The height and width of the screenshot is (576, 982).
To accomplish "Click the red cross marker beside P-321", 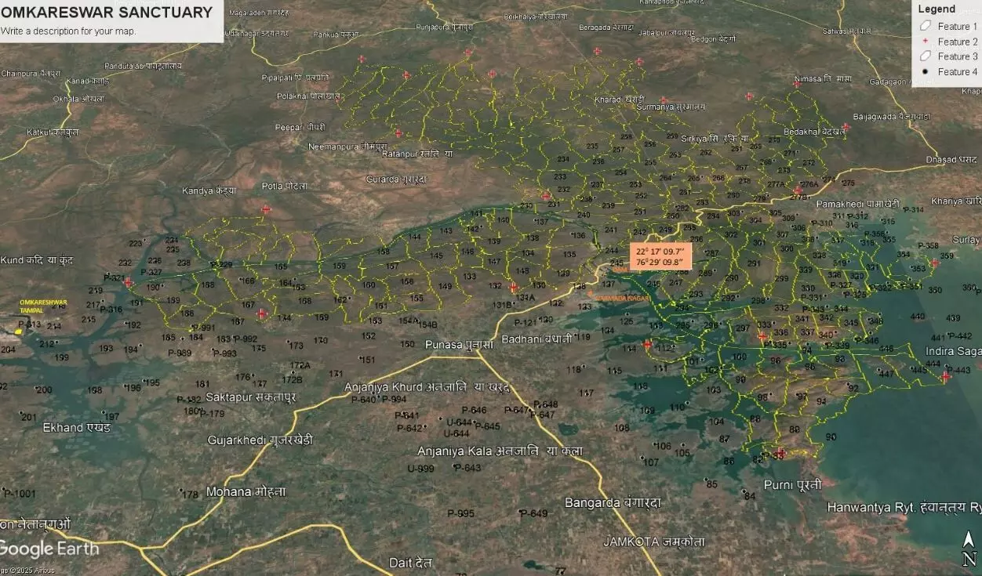I will pyautogui.click(x=128, y=282).
